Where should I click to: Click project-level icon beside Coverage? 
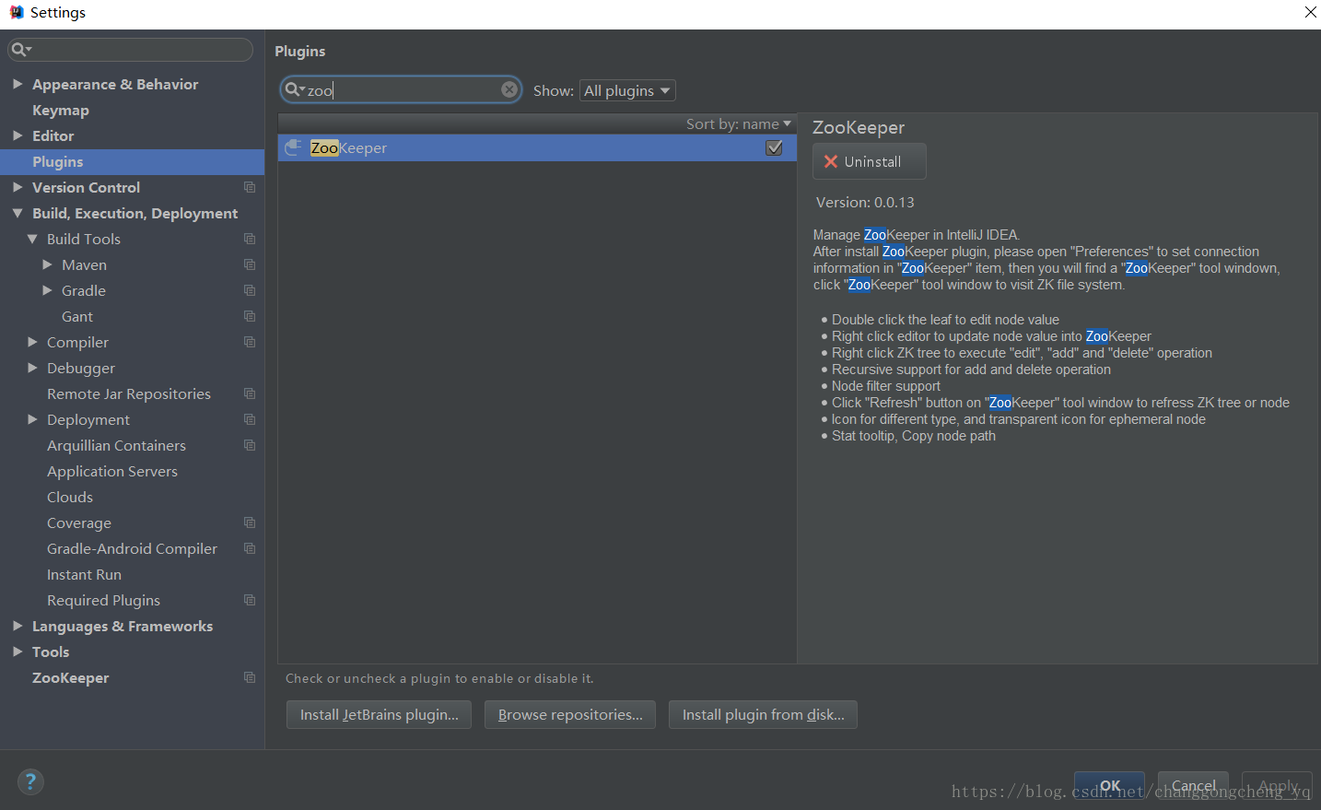click(x=249, y=522)
